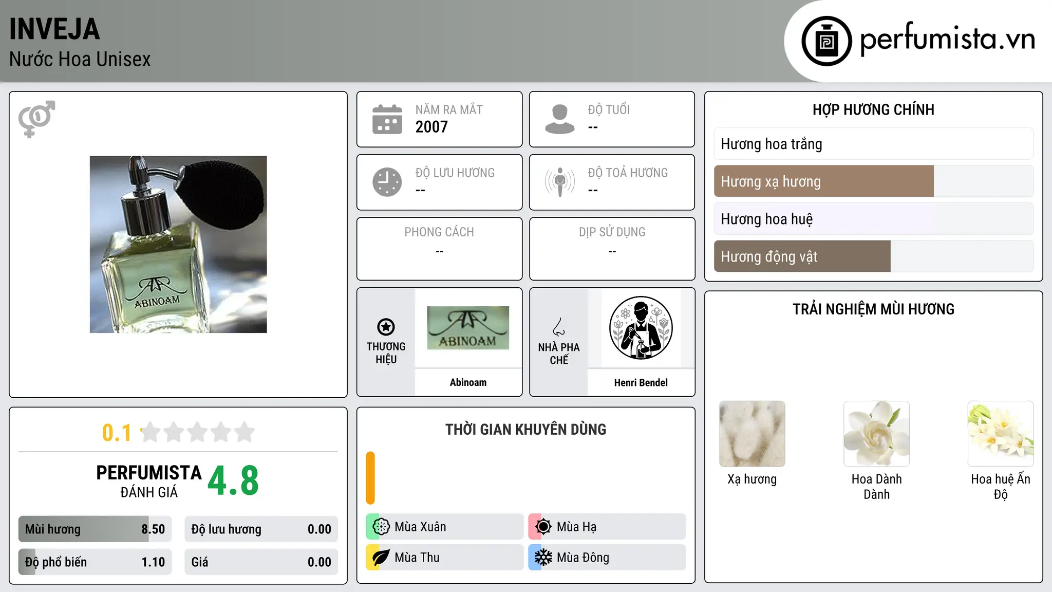The width and height of the screenshot is (1052, 592).
Task: Select the Mùa Hạ season label
Action: 576,527
